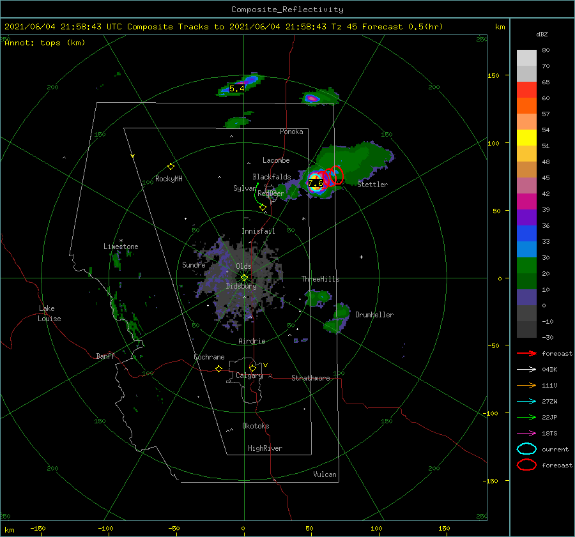Click the Calgary city label
The image size is (575, 537).
click(249, 375)
